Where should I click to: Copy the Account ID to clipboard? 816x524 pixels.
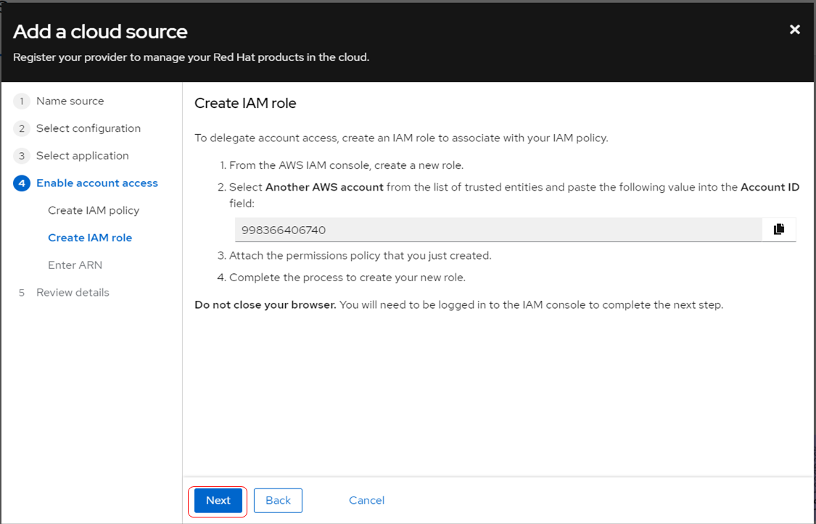click(779, 230)
